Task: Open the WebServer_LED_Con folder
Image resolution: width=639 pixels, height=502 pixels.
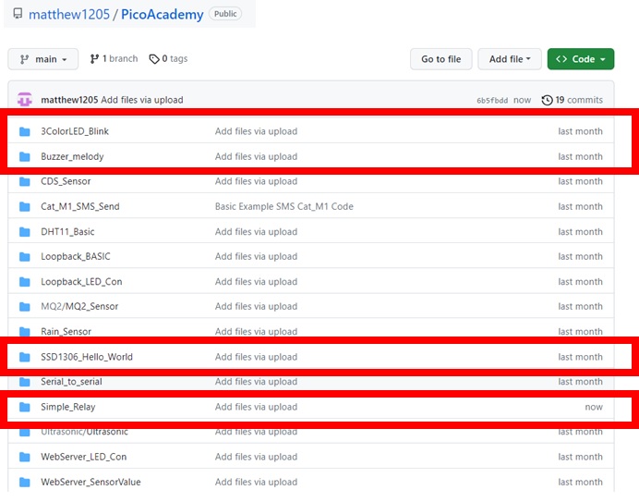Action: point(83,457)
